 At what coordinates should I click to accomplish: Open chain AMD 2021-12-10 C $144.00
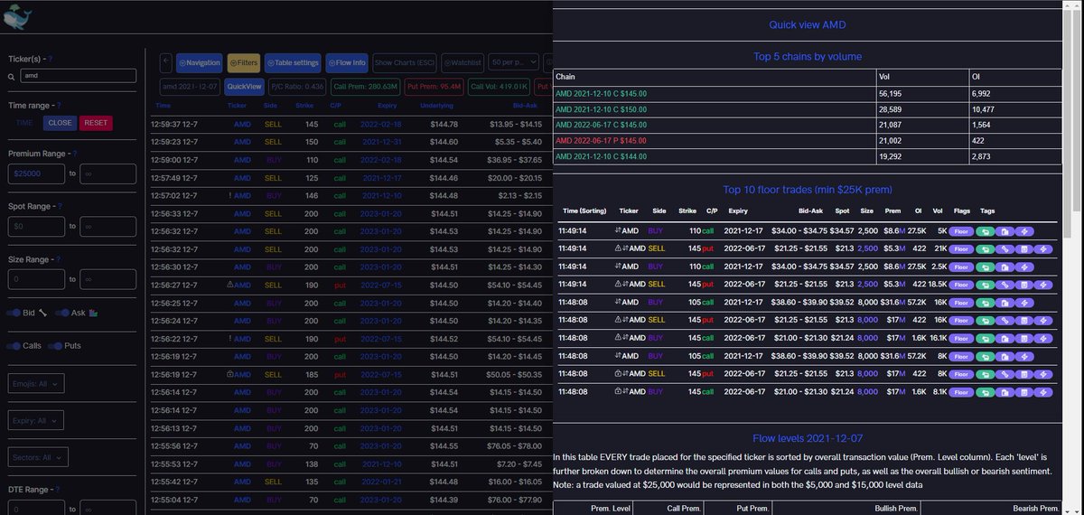[x=601, y=157]
